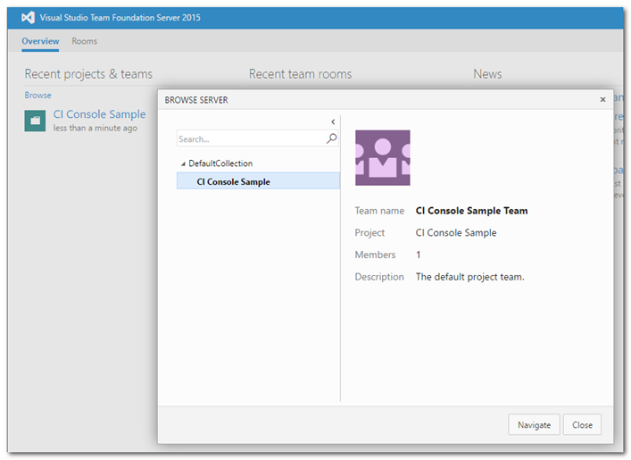Click the Recent team rooms heading
Image resolution: width=631 pixels, height=460 pixels.
[300, 74]
